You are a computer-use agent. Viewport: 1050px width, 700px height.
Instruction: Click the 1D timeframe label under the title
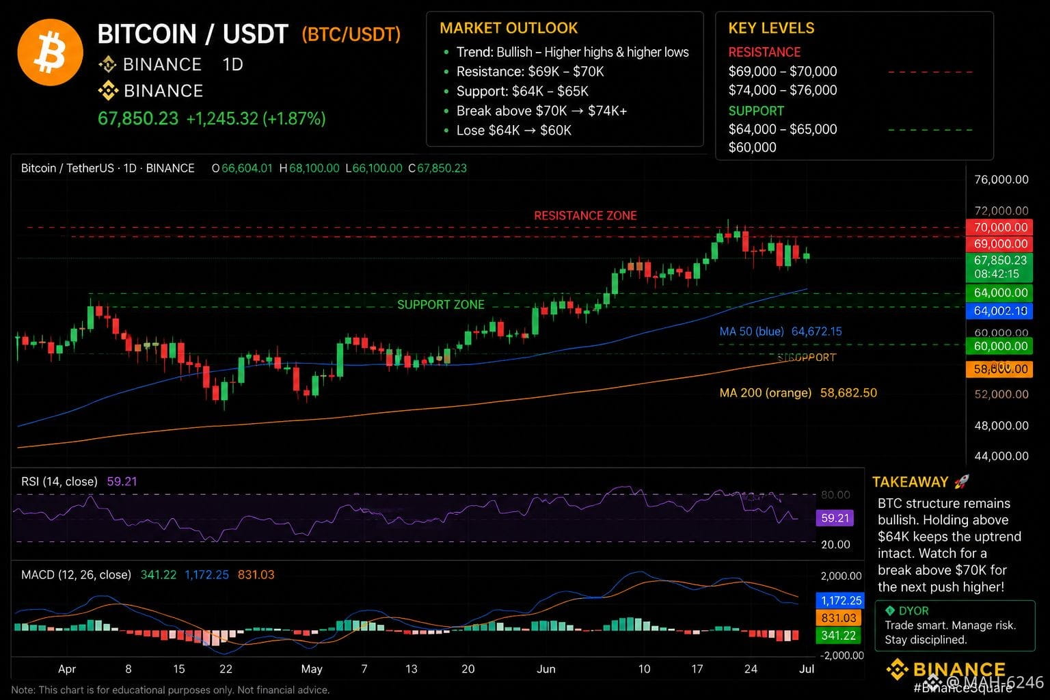232,64
